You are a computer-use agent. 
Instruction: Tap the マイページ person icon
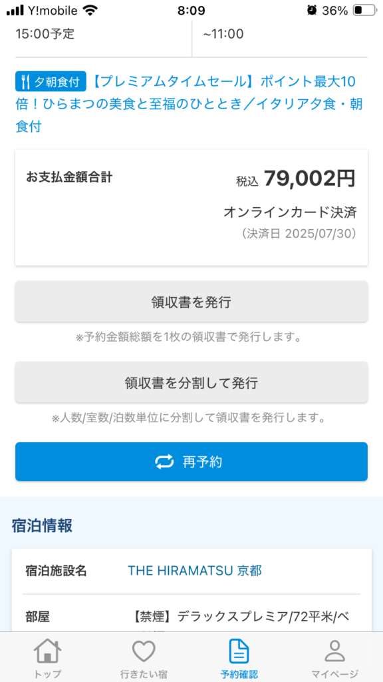click(335, 652)
